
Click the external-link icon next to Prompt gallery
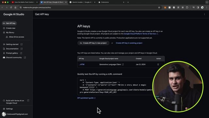coord(21,53)
